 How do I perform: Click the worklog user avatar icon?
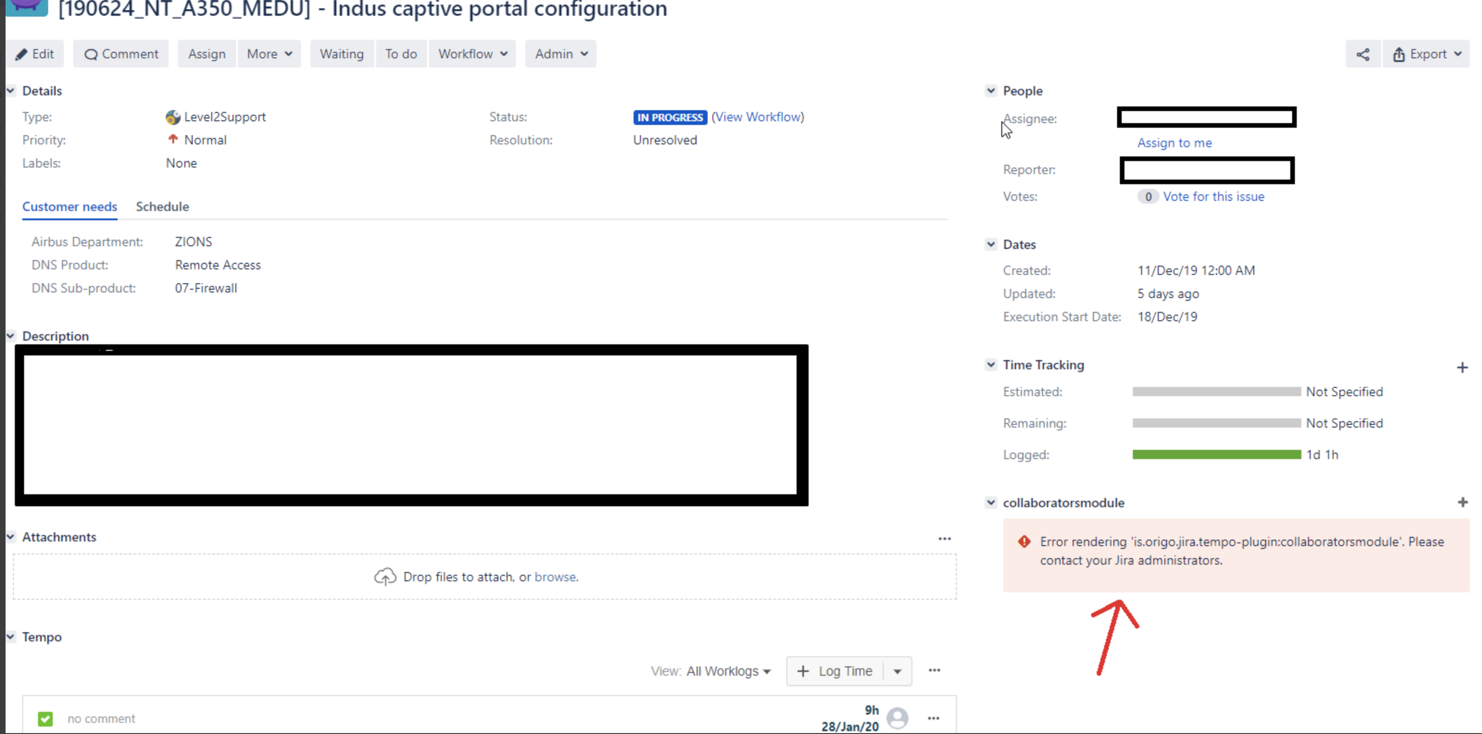point(897,718)
